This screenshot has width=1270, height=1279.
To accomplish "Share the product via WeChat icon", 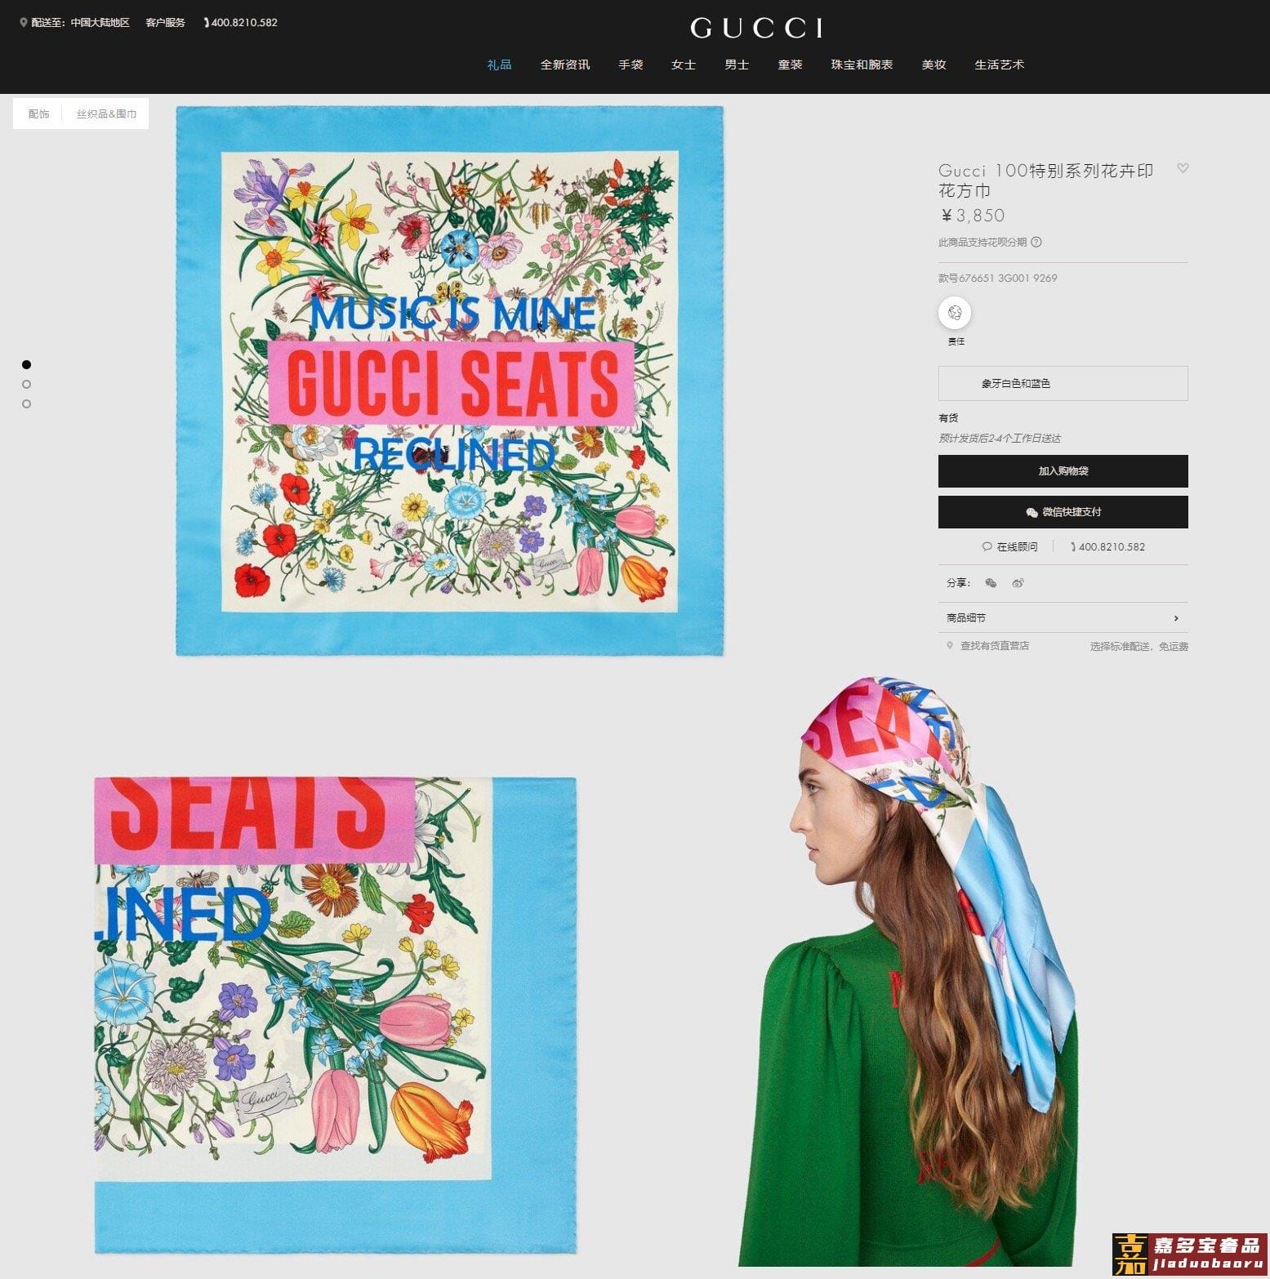I will (991, 583).
